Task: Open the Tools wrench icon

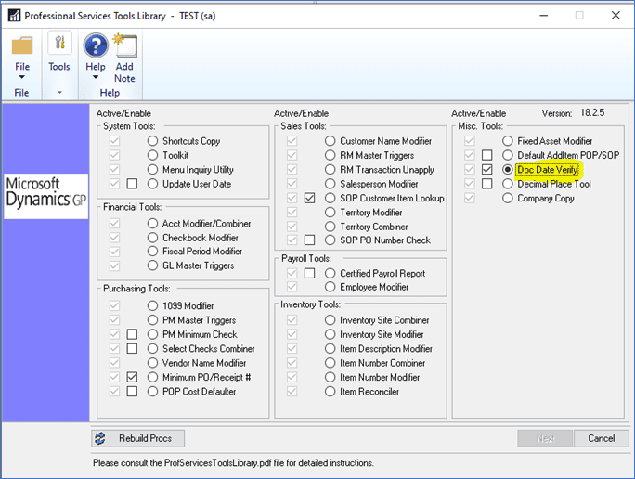Action: pyautogui.click(x=59, y=43)
